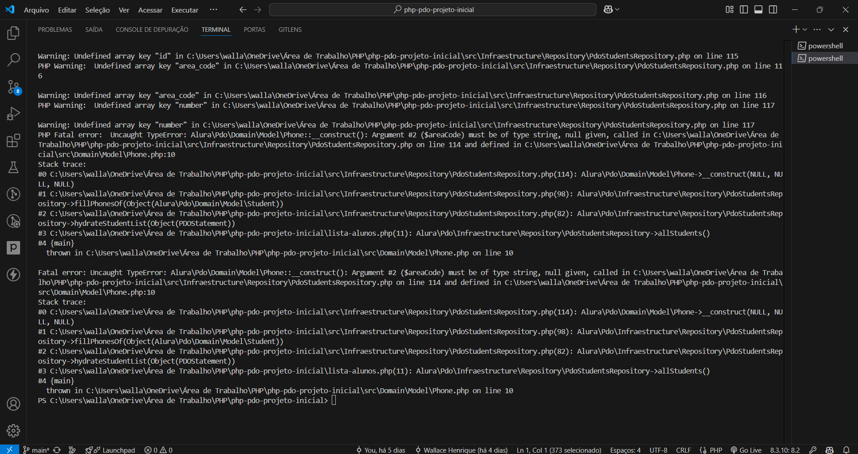Select the TERMINAL tab
The image size is (858, 454).
pyautogui.click(x=216, y=30)
